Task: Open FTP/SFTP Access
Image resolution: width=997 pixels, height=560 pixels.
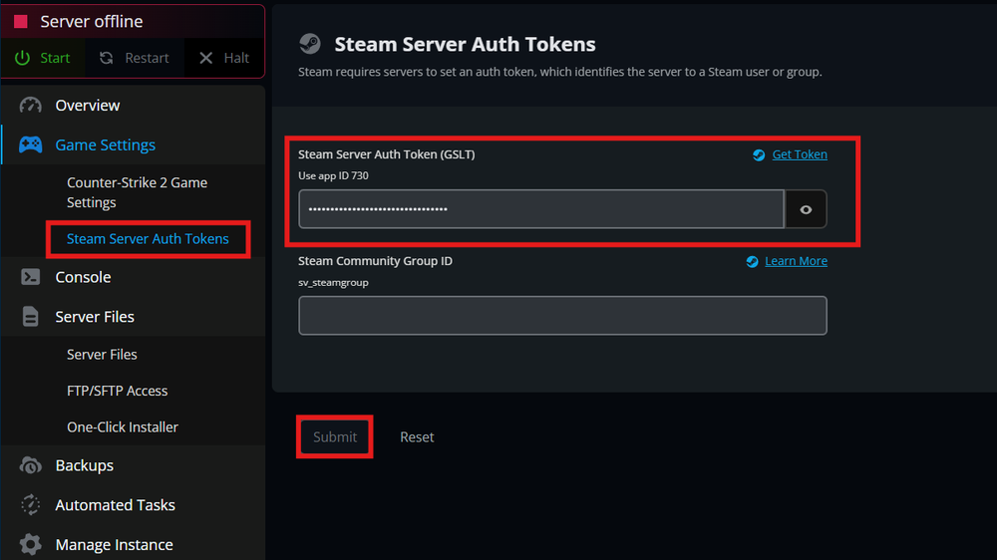Action: (x=117, y=391)
